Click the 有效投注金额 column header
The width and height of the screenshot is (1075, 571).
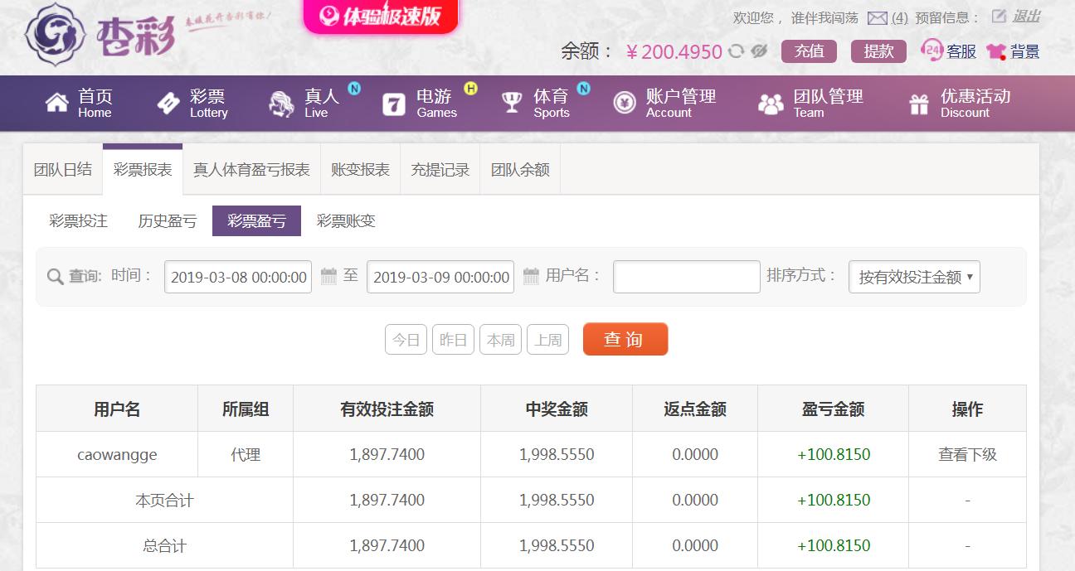point(387,409)
